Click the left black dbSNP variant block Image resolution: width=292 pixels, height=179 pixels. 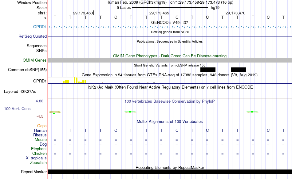(x=208, y=70)
